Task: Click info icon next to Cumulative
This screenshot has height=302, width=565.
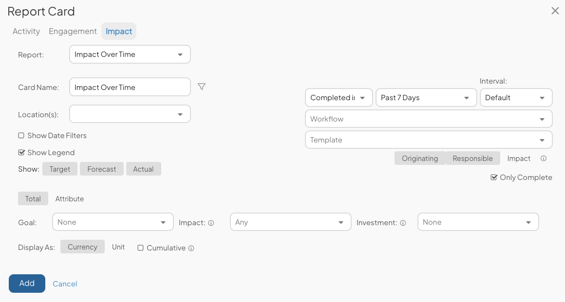Action: click(191, 248)
